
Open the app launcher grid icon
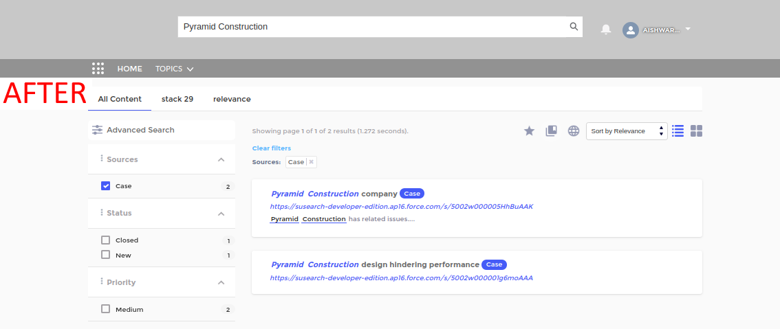click(98, 69)
